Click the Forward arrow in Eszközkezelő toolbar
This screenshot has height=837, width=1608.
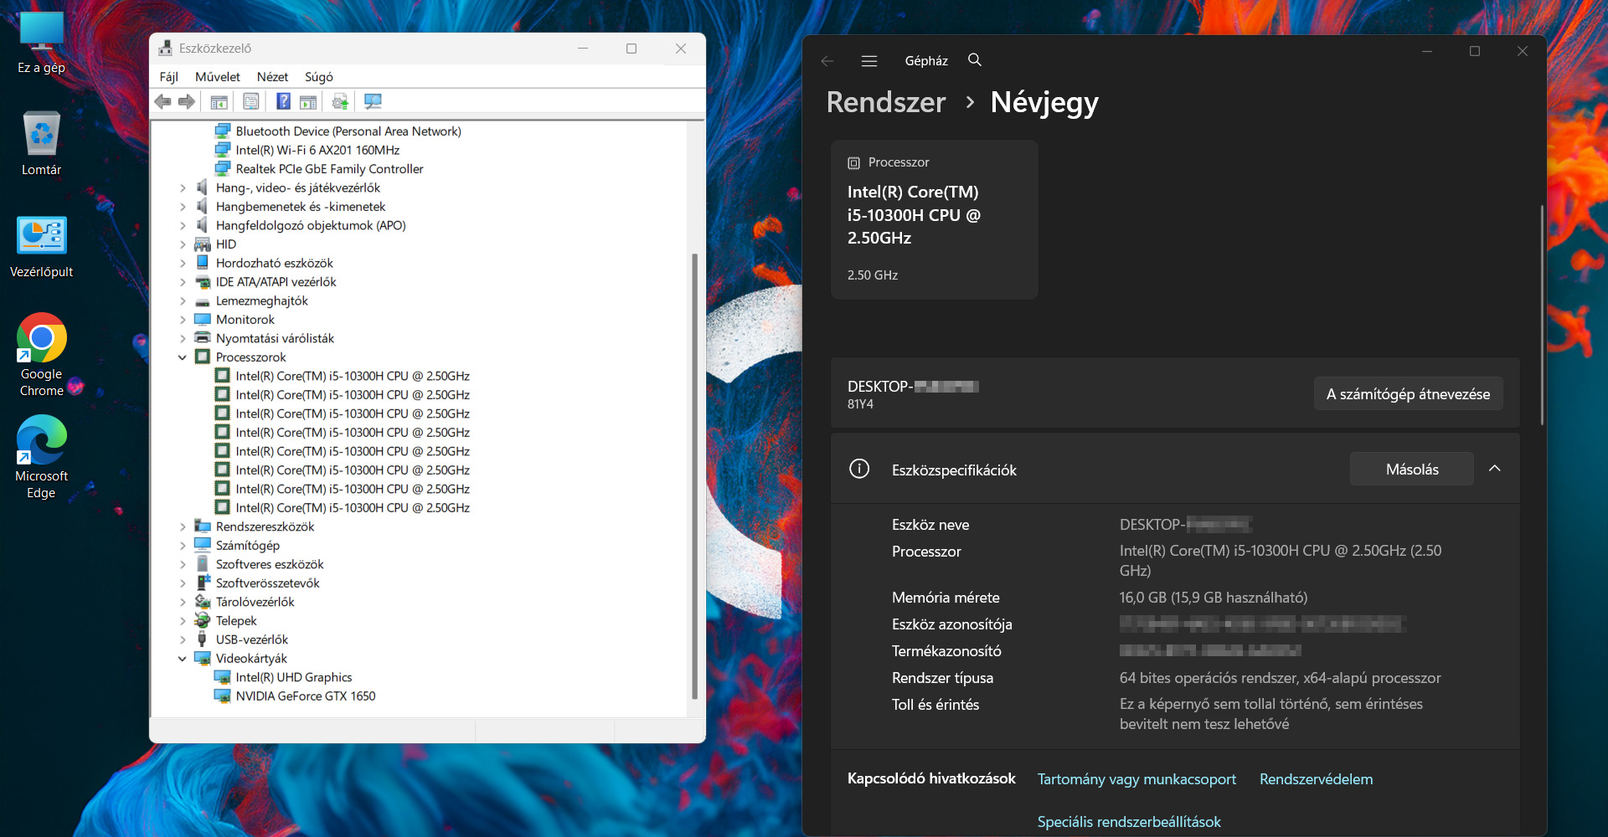[187, 101]
